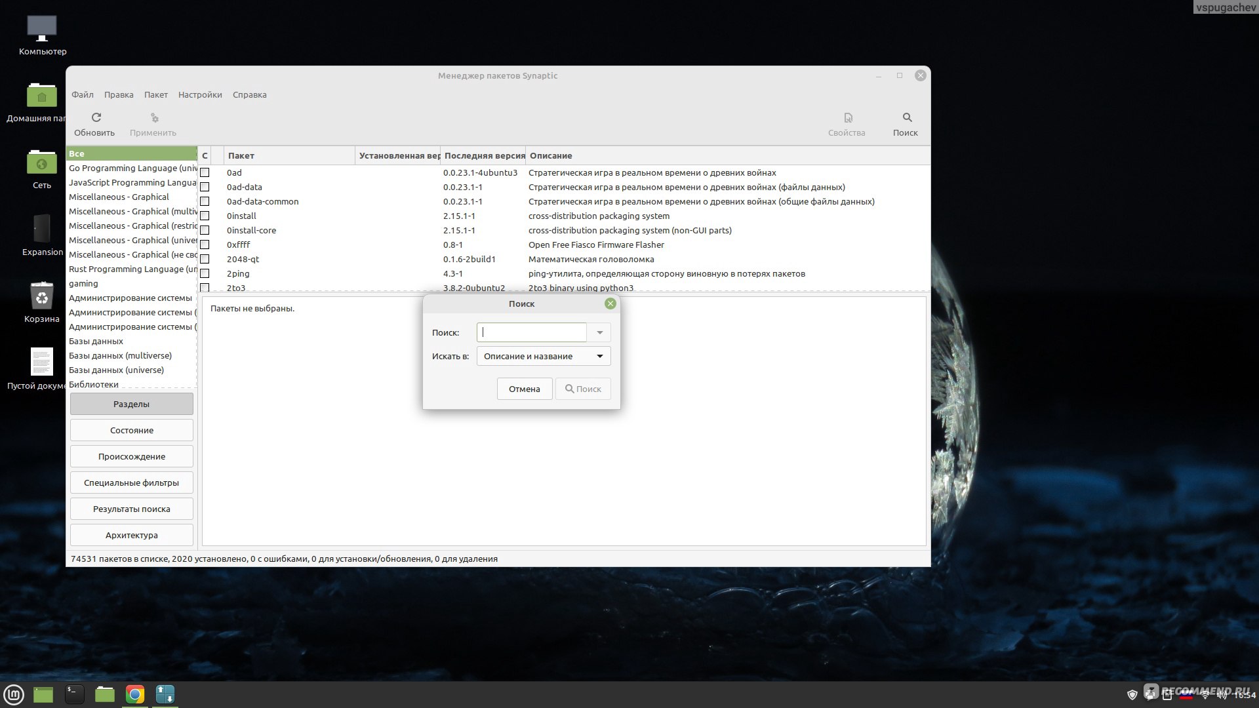The height and width of the screenshot is (708, 1259).
Task: Toggle checkbox next to 2ping package
Action: (204, 274)
